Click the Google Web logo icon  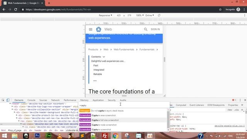[99, 29]
